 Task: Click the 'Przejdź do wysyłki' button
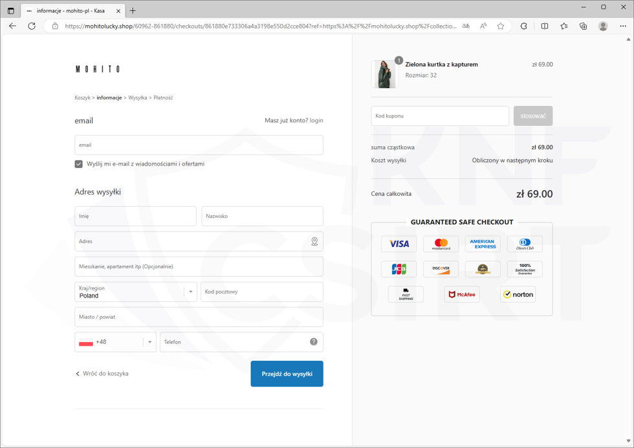click(287, 374)
